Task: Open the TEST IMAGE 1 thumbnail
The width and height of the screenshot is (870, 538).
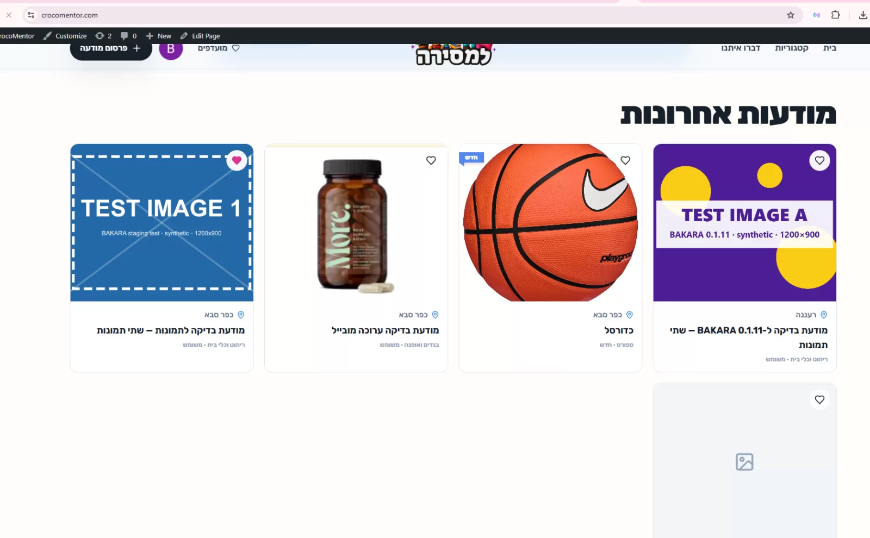Action: coord(162,223)
